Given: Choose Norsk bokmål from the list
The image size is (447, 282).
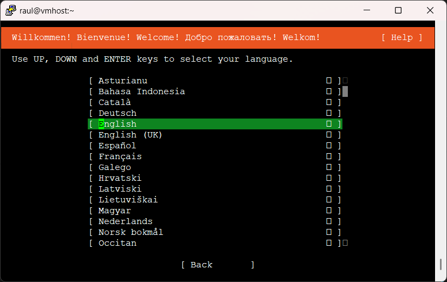Looking at the screenshot, I should click(131, 232).
